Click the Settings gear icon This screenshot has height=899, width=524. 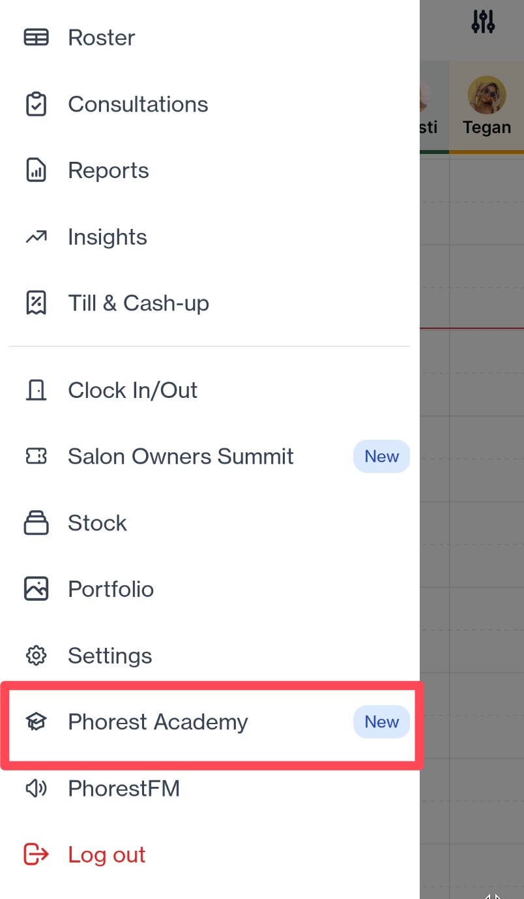(x=36, y=656)
